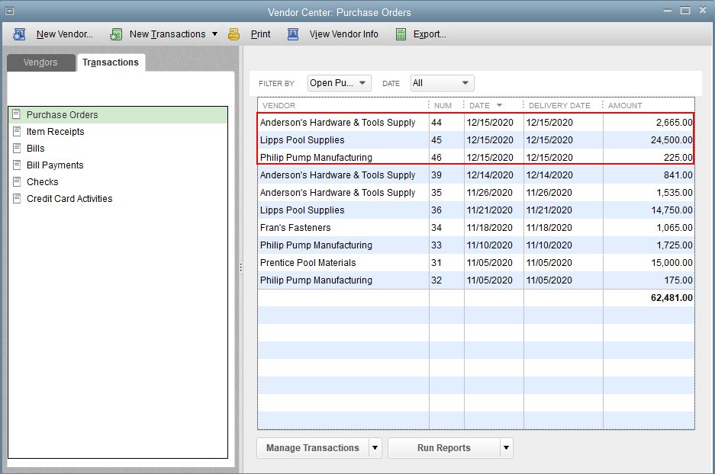
Task: Open the Filter By dropdown
Action: (x=339, y=83)
